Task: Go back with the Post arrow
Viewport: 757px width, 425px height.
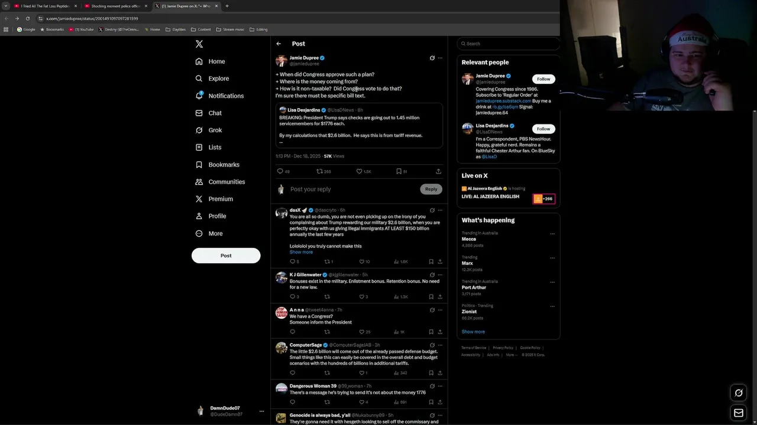Action: coord(279,44)
